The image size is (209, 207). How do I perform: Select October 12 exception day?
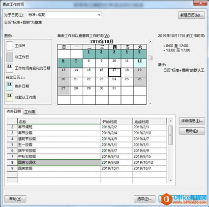pos(140,63)
